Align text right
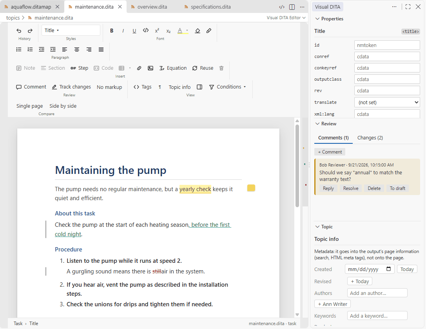The height and width of the screenshot is (329, 426). click(89, 49)
